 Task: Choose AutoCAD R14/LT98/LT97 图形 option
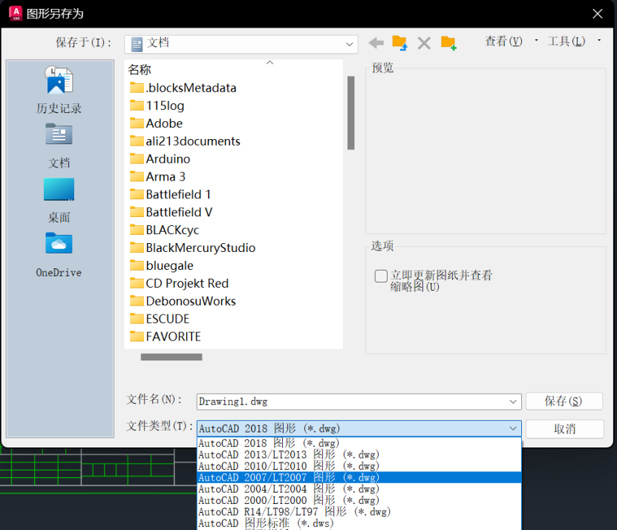pos(359,511)
